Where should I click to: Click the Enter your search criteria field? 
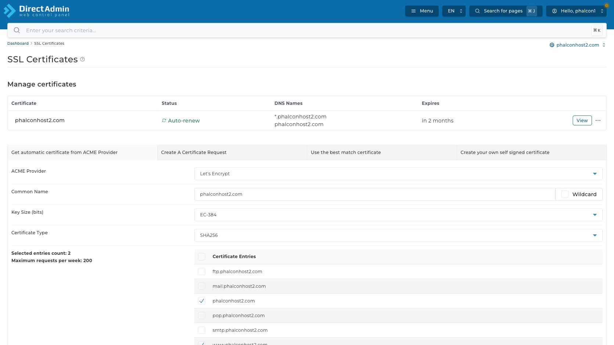tap(307, 30)
